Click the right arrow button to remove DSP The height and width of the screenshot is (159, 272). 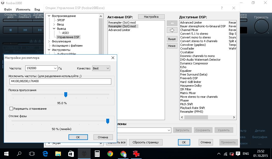coord(172,30)
